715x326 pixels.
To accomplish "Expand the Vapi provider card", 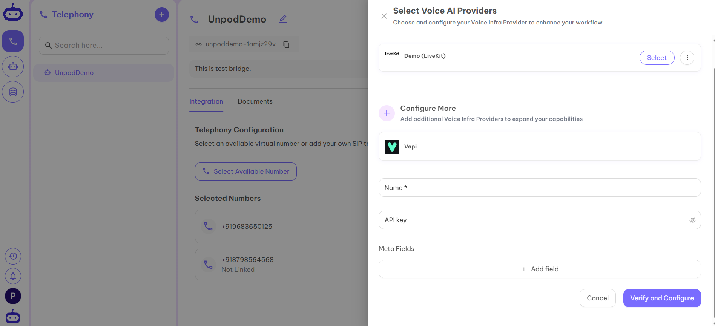I will click(539, 146).
